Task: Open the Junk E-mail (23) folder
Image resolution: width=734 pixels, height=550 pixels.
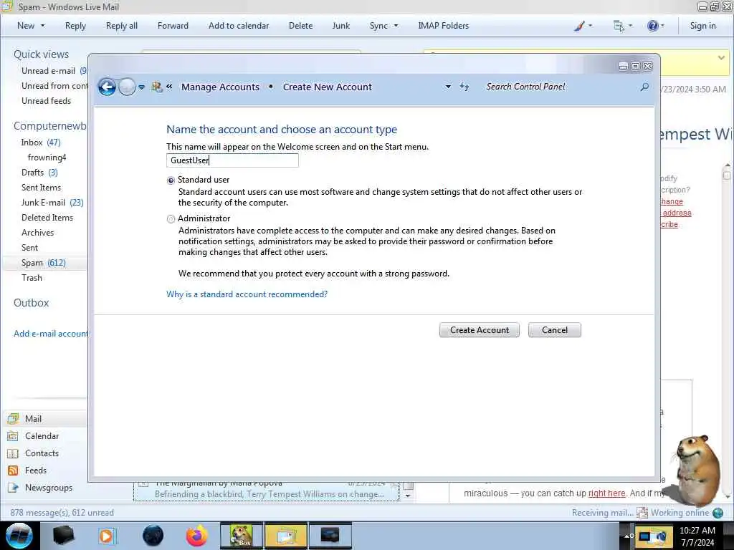Action: coord(52,203)
